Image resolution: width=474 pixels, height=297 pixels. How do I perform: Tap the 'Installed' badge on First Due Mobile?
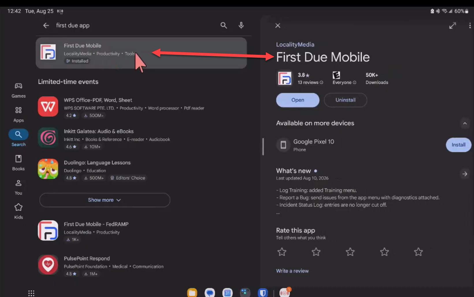(x=77, y=61)
